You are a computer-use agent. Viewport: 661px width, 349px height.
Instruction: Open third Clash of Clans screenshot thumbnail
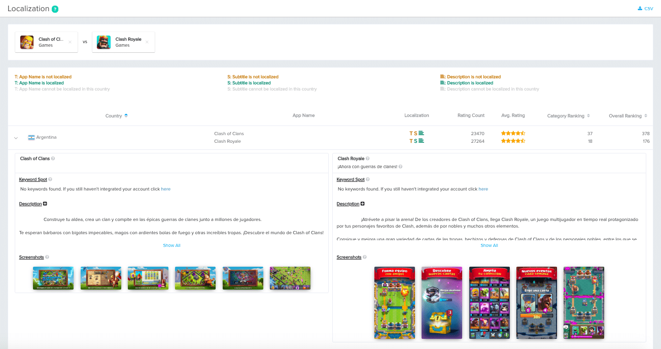coord(148,278)
